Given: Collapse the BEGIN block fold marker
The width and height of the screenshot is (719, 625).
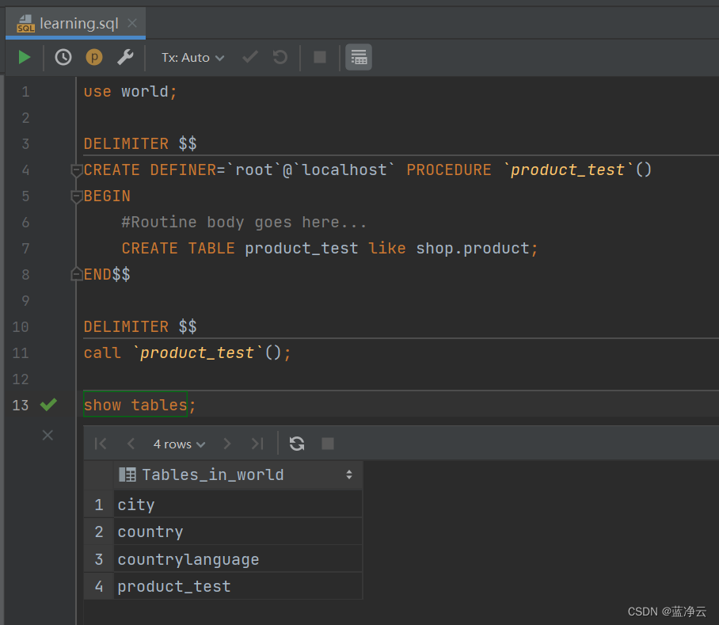Looking at the screenshot, I should 77,196.
